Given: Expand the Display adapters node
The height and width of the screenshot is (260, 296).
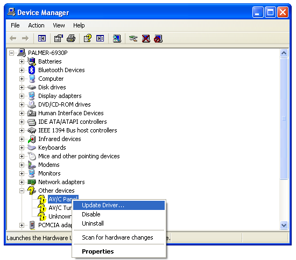Looking at the screenshot, I should (22, 96).
